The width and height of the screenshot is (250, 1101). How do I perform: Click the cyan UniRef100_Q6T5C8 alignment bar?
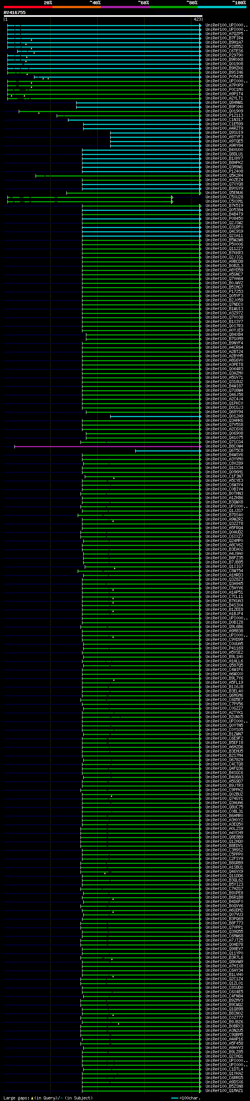pos(168,450)
